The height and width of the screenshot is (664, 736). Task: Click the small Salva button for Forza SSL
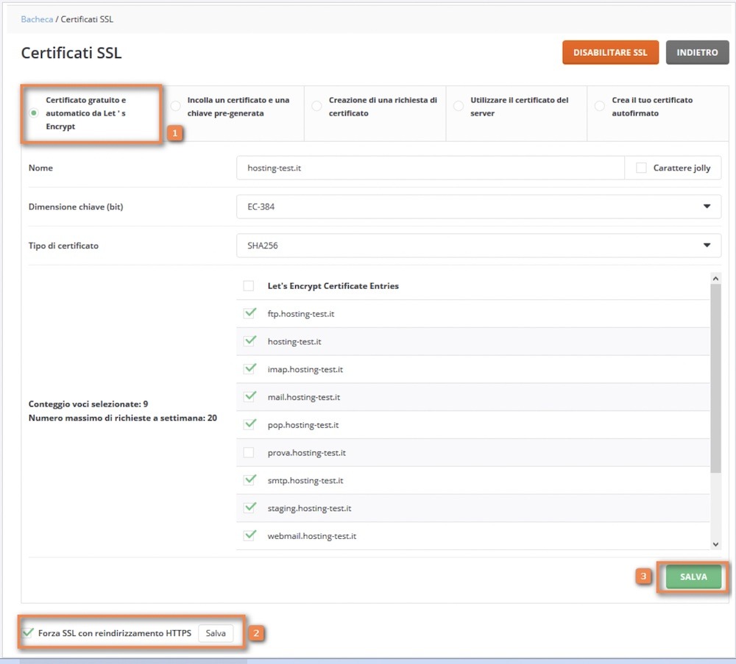(216, 633)
